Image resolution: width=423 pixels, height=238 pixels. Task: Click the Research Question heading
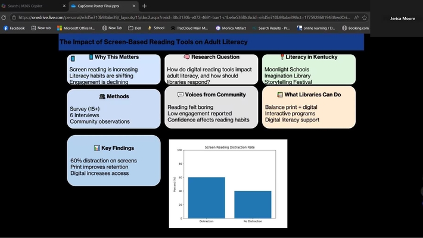point(215,57)
